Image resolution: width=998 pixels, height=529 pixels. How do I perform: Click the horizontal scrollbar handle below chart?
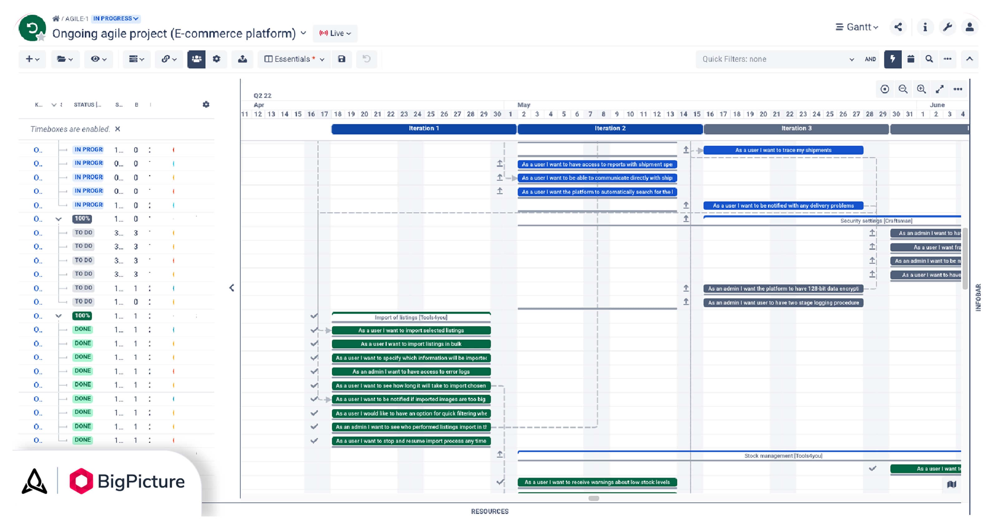pos(593,498)
